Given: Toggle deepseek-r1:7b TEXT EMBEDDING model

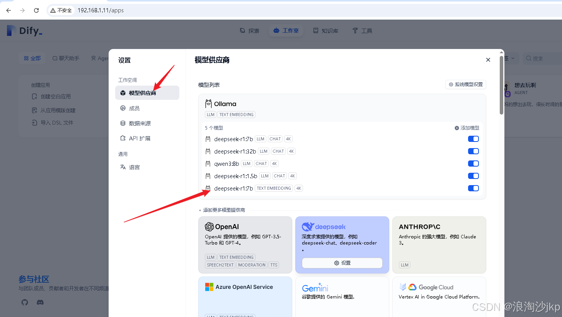Looking at the screenshot, I should click(x=473, y=188).
